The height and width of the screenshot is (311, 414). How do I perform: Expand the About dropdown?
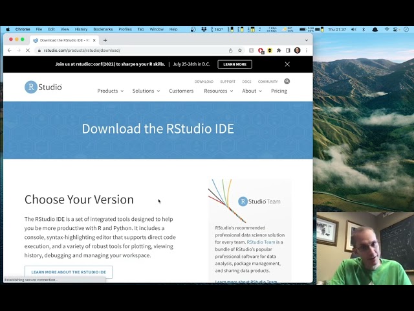[252, 91]
